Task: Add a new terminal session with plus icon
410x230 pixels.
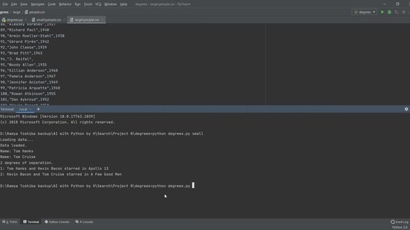Action: coord(38,109)
